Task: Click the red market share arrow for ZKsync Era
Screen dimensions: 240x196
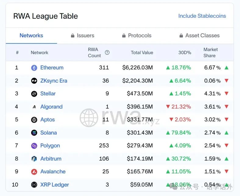Action: pyautogui.click(x=227, y=81)
